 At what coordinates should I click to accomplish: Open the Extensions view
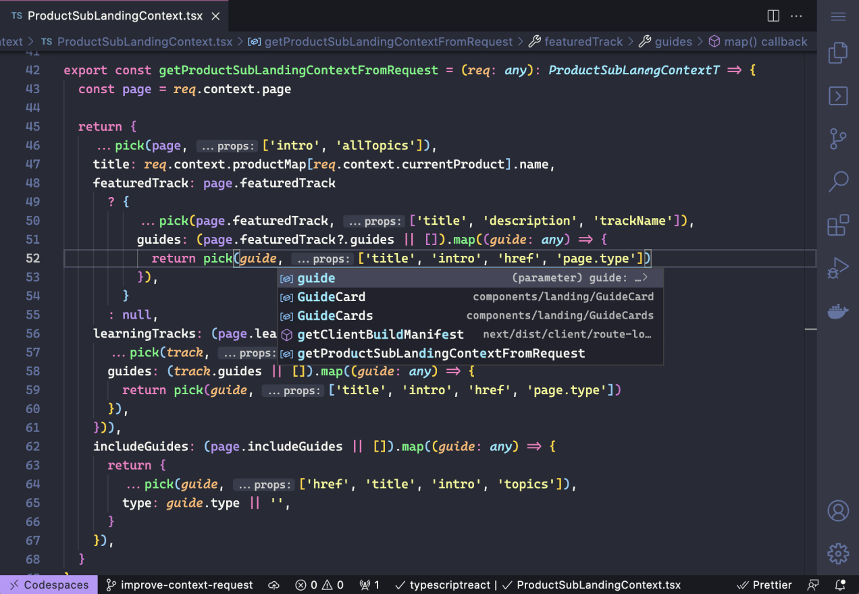838,225
